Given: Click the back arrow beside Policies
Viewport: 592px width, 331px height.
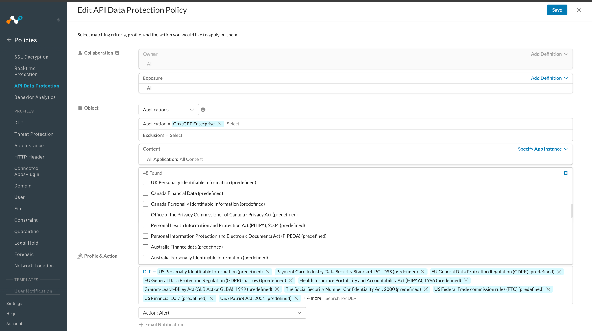Looking at the screenshot, I should (x=9, y=40).
